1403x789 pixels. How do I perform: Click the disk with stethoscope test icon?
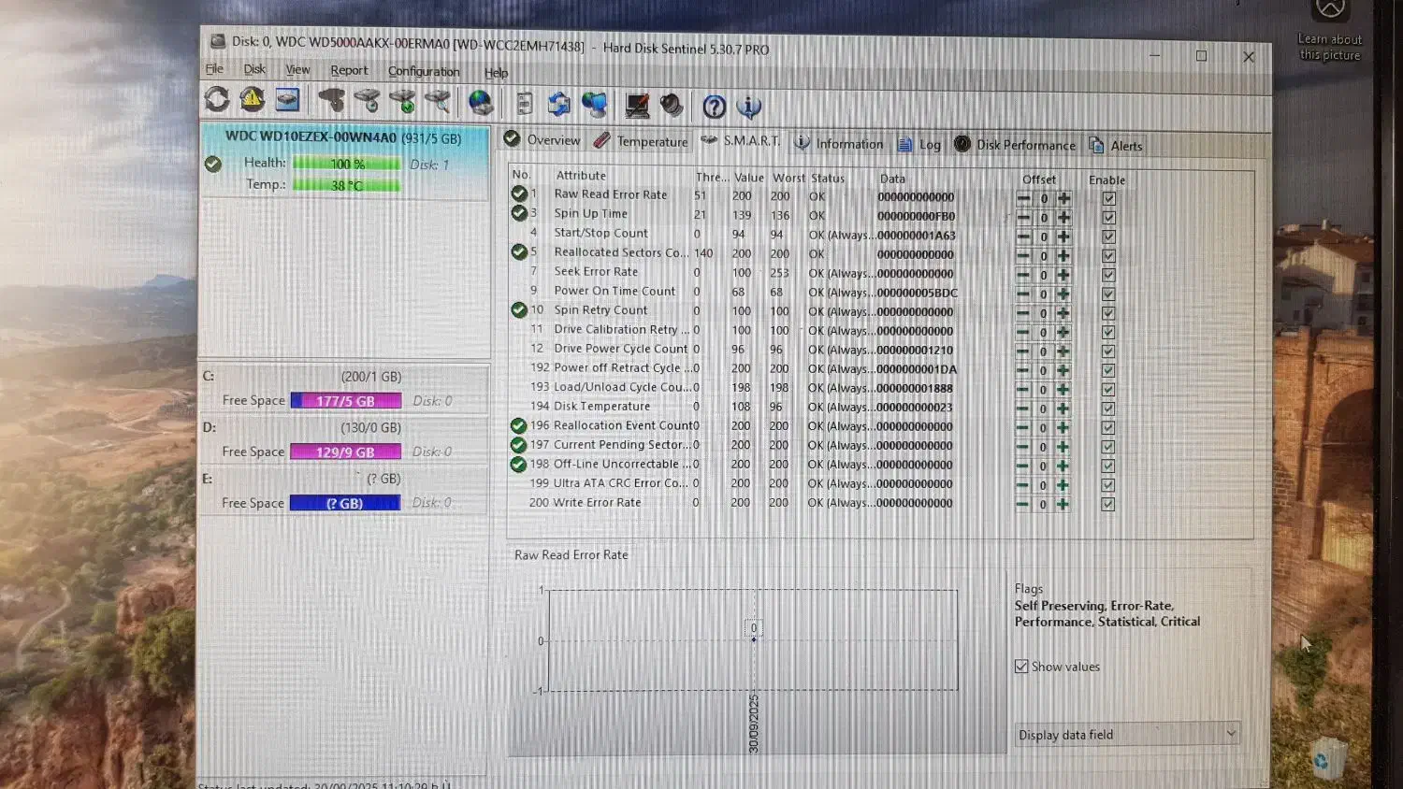[331, 100]
